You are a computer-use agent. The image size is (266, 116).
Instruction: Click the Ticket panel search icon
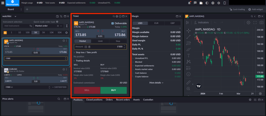point(114,16)
